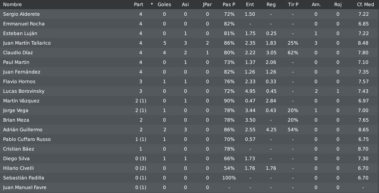Sort table by Nombre column header
Viewport: 379px width, 193px height.
click(12, 4)
